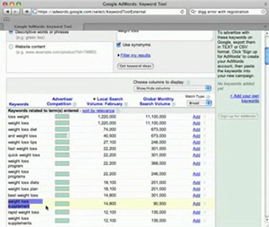The image size is (269, 227).
Task: Go forward with Safari forward arrow
Action: pyautogui.click(x=15, y=12)
